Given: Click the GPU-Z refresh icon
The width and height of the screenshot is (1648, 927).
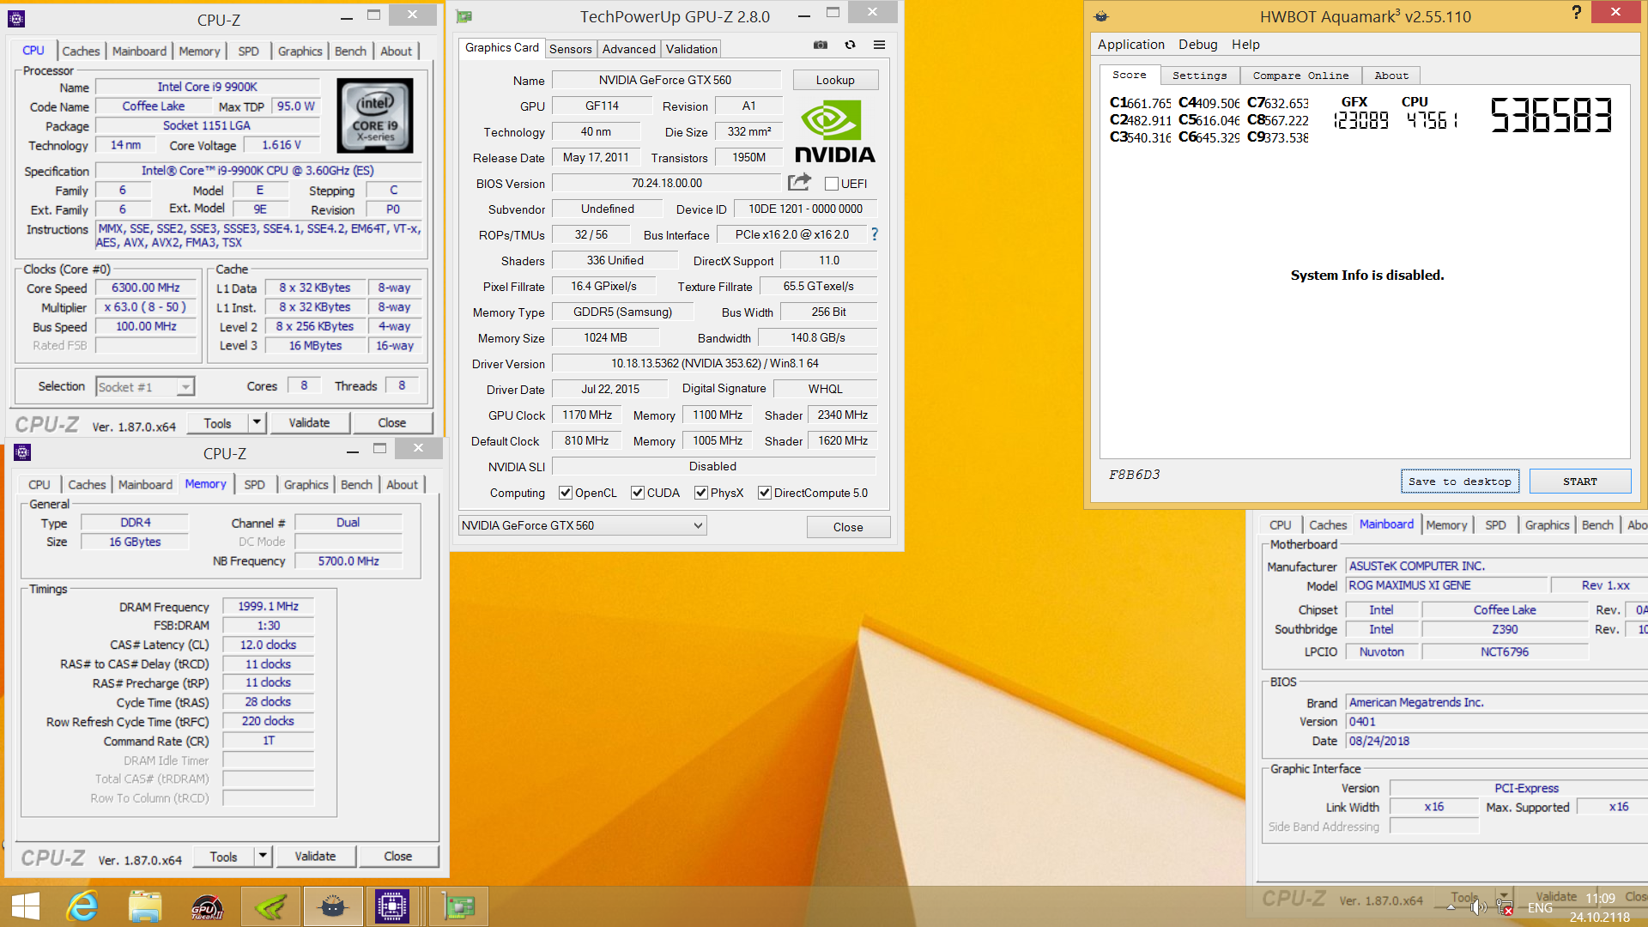Looking at the screenshot, I should (850, 45).
